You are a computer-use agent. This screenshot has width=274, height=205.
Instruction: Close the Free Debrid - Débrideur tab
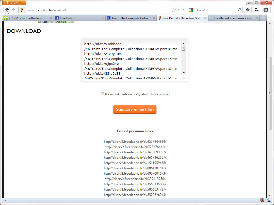tap(205, 18)
